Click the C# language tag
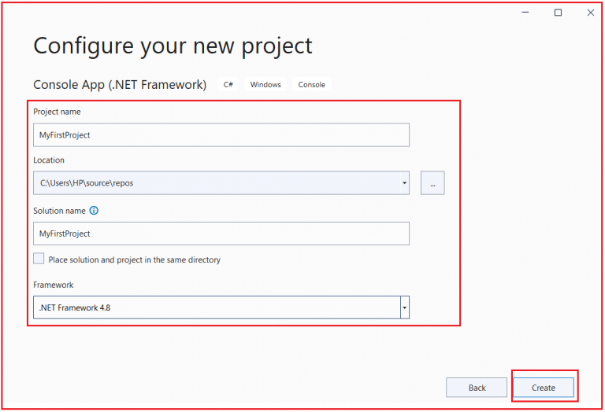Viewport: 605px width, 412px height. [x=228, y=85]
